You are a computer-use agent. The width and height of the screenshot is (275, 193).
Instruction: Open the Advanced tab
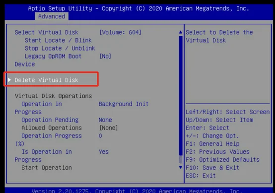tap(52, 16)
